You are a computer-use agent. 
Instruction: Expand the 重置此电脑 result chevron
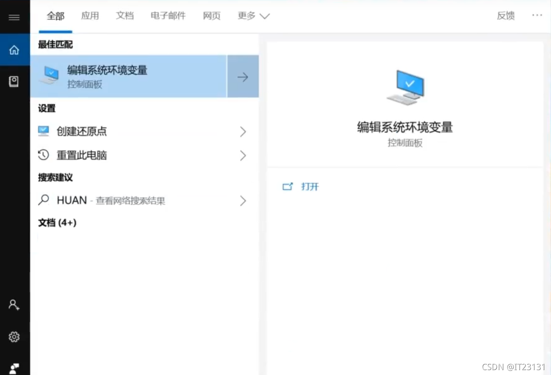[x=243, y=156]
